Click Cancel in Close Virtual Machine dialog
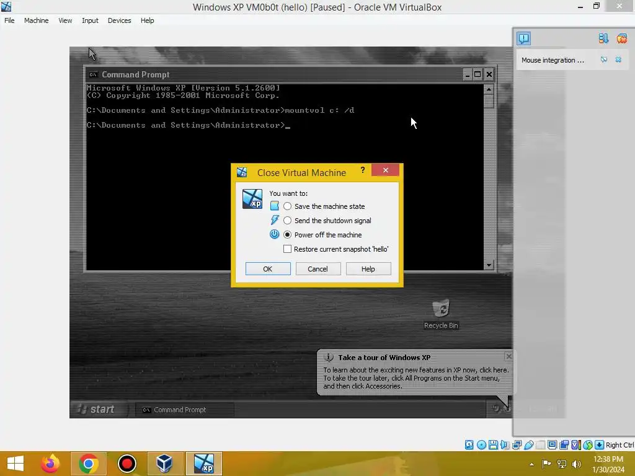The width and height of the screenshot is (635, 476). pyautogui.click(x=318, y=269)
